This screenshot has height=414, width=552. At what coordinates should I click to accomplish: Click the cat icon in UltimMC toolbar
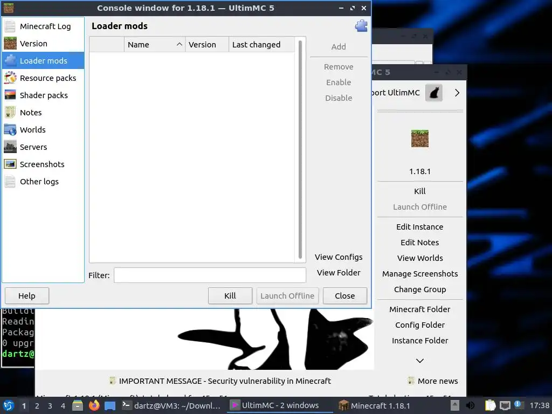pyautogui.click(x=434, y=93)
